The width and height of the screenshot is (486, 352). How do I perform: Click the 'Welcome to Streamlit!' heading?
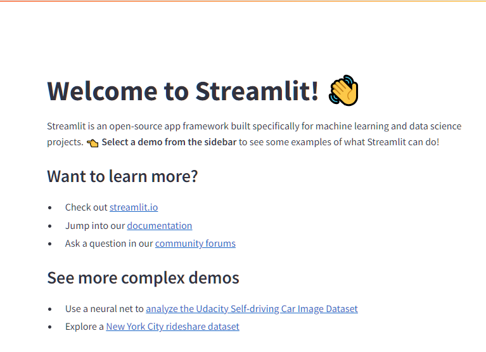coord(183,91)
